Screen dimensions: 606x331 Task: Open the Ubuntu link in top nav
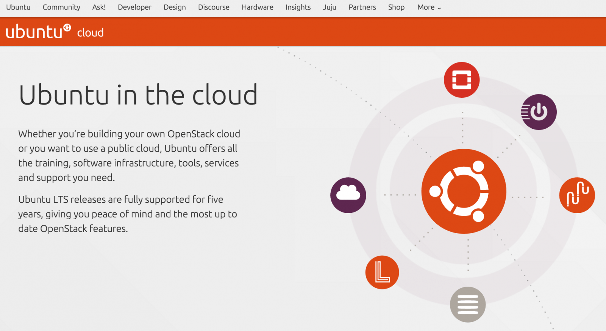point(18,8)
